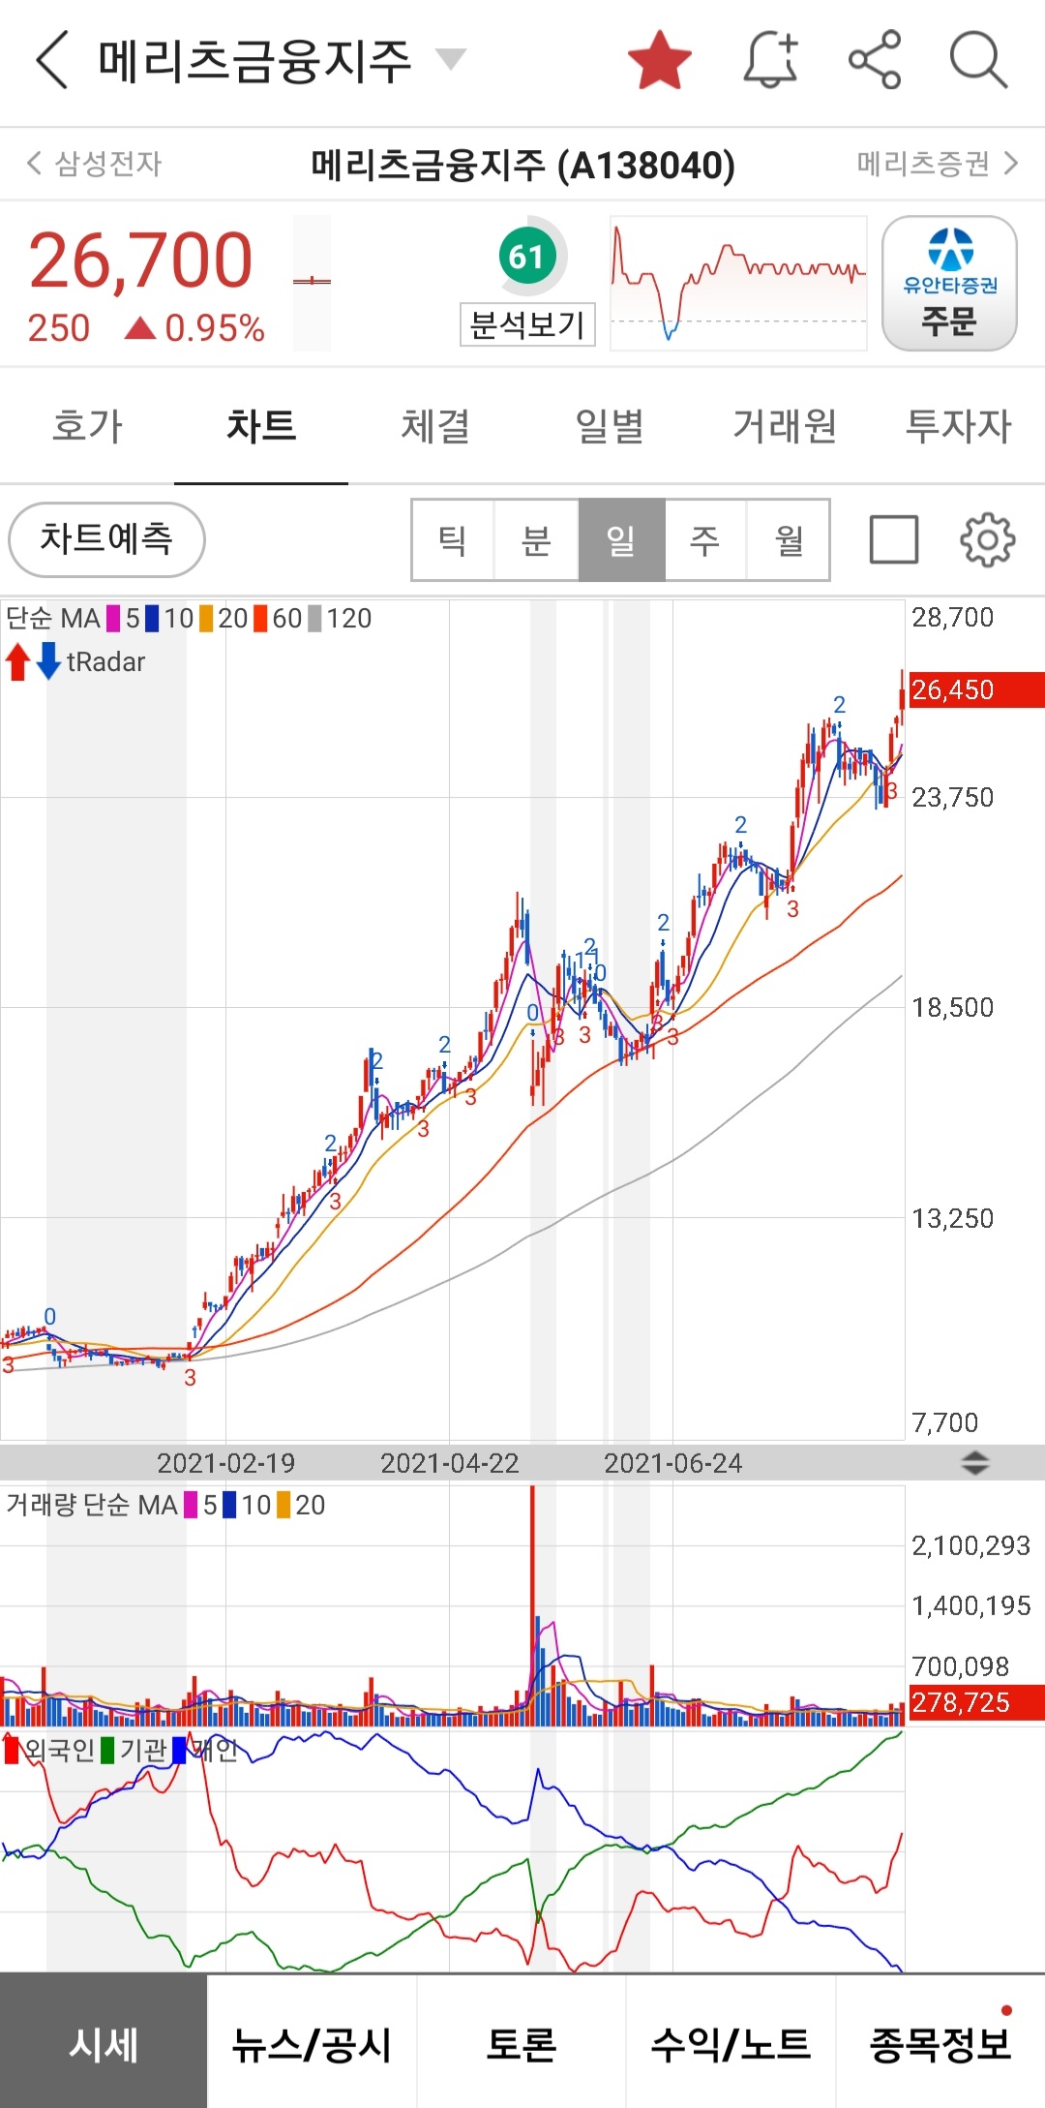Open bottom 수익/노트 tab
The height and width of the screenshot is (2108, 1045).
click(x=731, y=2043)
